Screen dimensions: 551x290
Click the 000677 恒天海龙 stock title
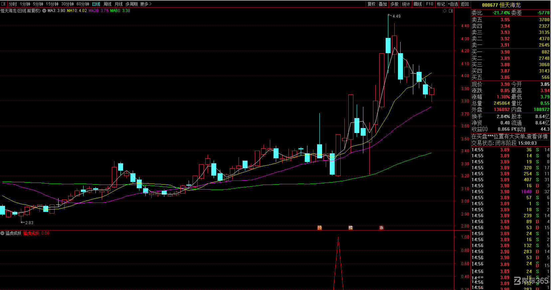tap(501, 5)
